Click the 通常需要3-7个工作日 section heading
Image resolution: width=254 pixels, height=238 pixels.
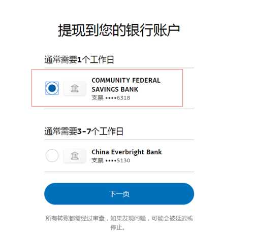pos(84,131)
